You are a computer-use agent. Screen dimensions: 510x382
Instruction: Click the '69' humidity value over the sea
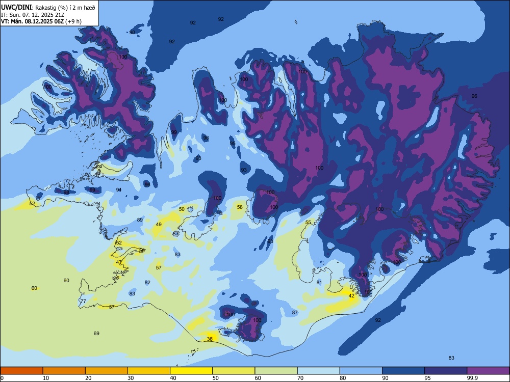pyautogui.click(x=96, y=333)
